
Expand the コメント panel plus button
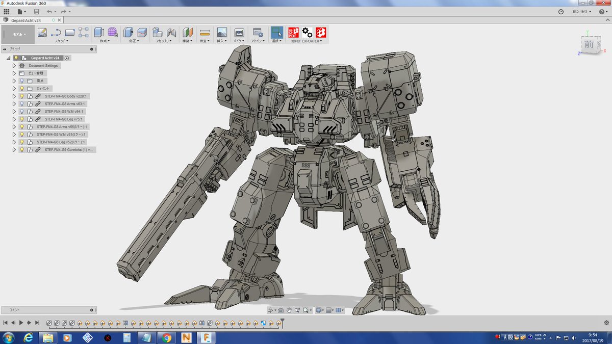point(92,310)
